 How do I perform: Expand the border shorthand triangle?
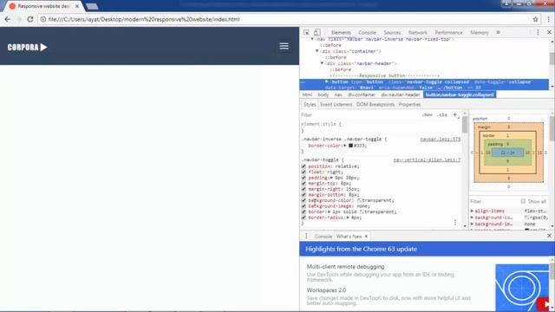(x=330, y=211)
